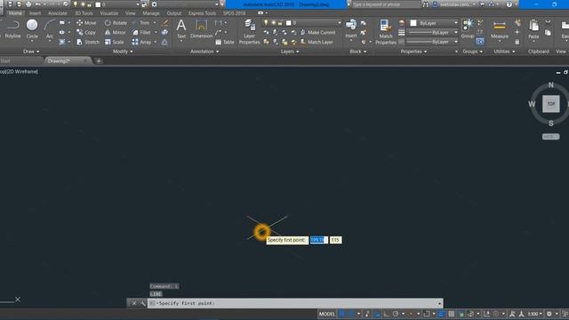The image size is (569, 320).
Task: Open the View ribbon tab
Action: pyautogui.click(x=131, y=13)
